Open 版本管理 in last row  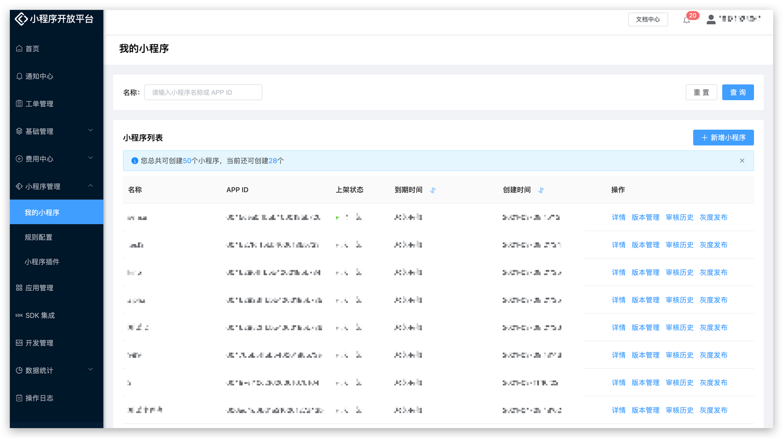point(646,410)
